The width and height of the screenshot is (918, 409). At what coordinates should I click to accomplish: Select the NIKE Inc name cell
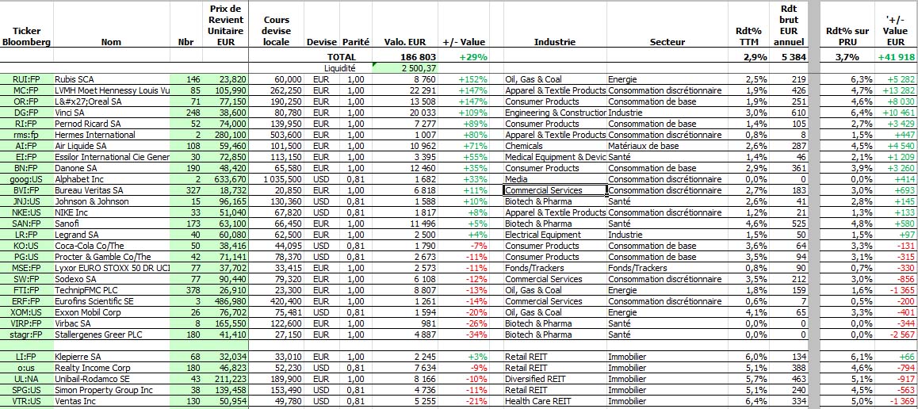(111, 212)
